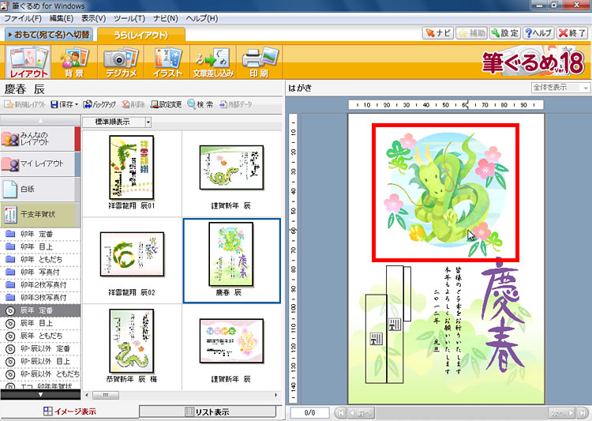Open the レイアウト tool
This screenshot has width=592, height=421.
(28, 62)
